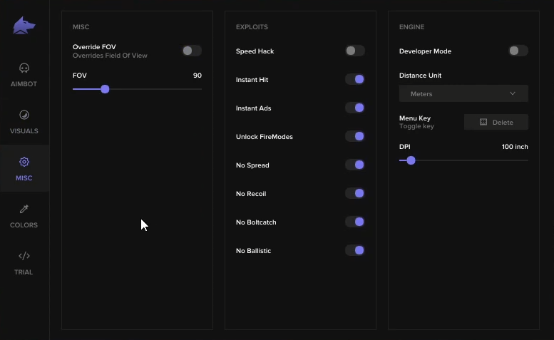Click the DPI slider handle
The image size is (554, 340).
[x=411, y=160]
